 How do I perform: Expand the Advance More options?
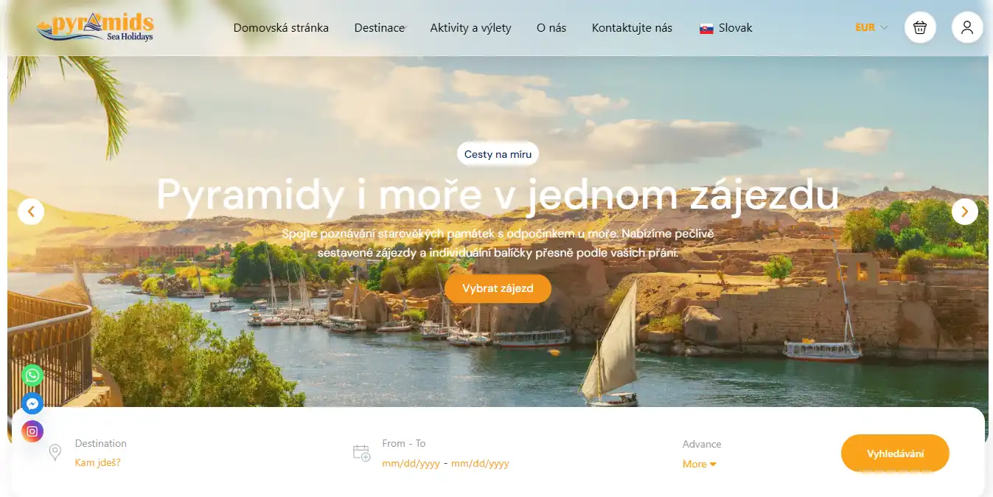[x=700, y=464]
